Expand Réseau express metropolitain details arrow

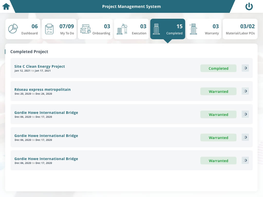(245, 91)
